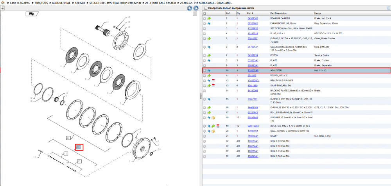Open part number 310692A1 link
This screenshot has height=186, width=391.
tap(253, 136)
